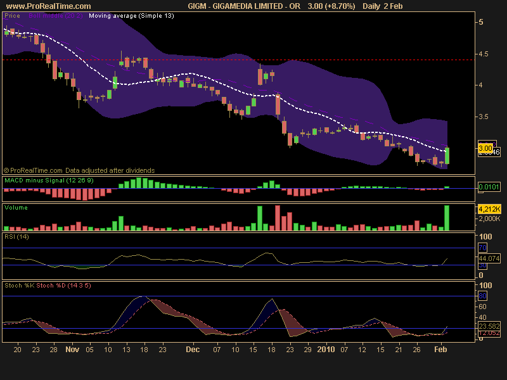Click the 2010 date axis label
Image resolution: width=507 pixels, height=380 pixels.
326,350
